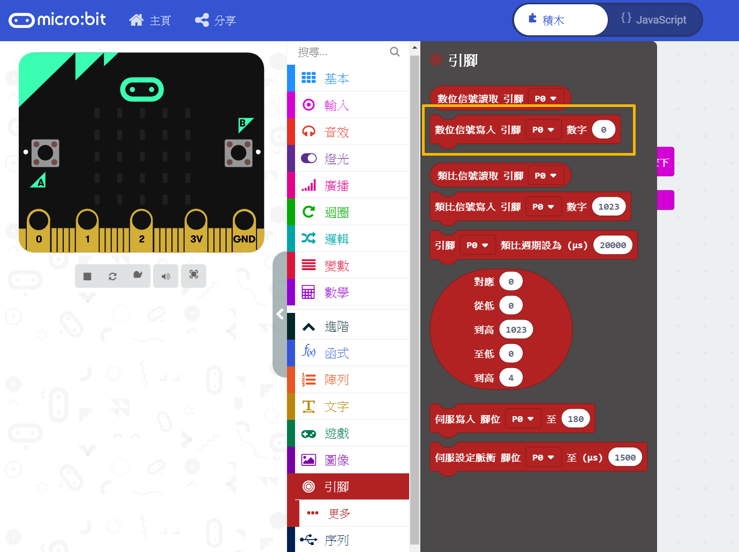Open the 迴圈 (Loops) category

pyautogui.click(x=336, y=212)
